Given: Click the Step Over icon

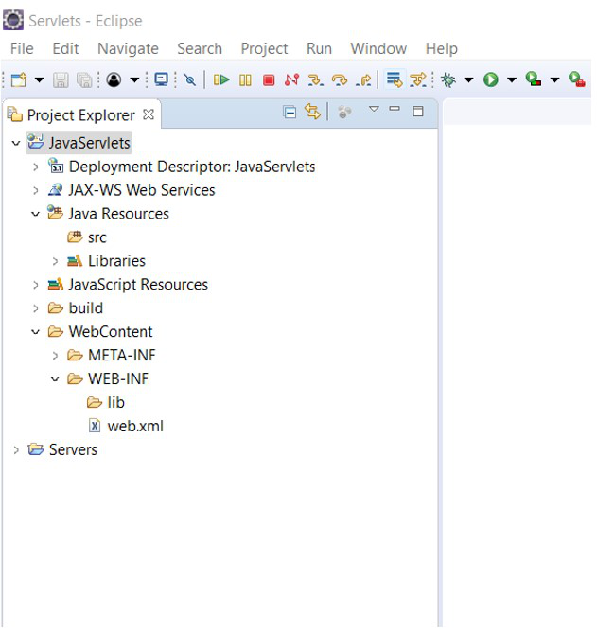Looking at the screenshot, I should [340, 79].
